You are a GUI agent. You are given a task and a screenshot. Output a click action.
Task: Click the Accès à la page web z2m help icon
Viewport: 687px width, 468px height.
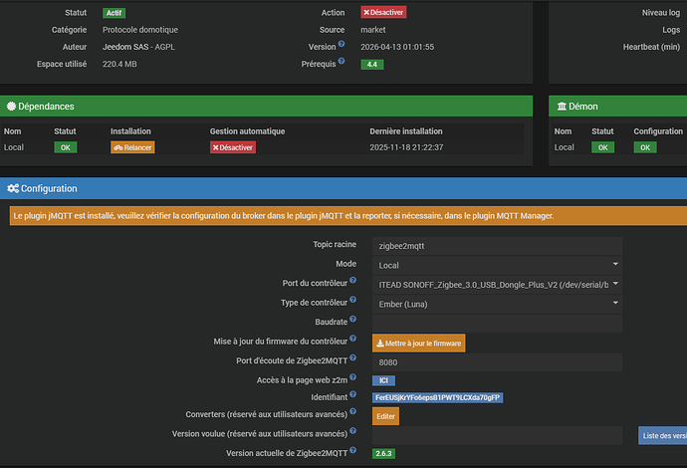(352, 376)
